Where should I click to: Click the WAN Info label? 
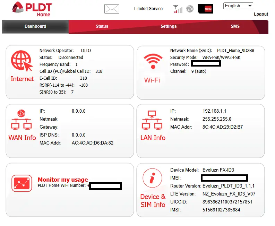[x=22, y=138]
